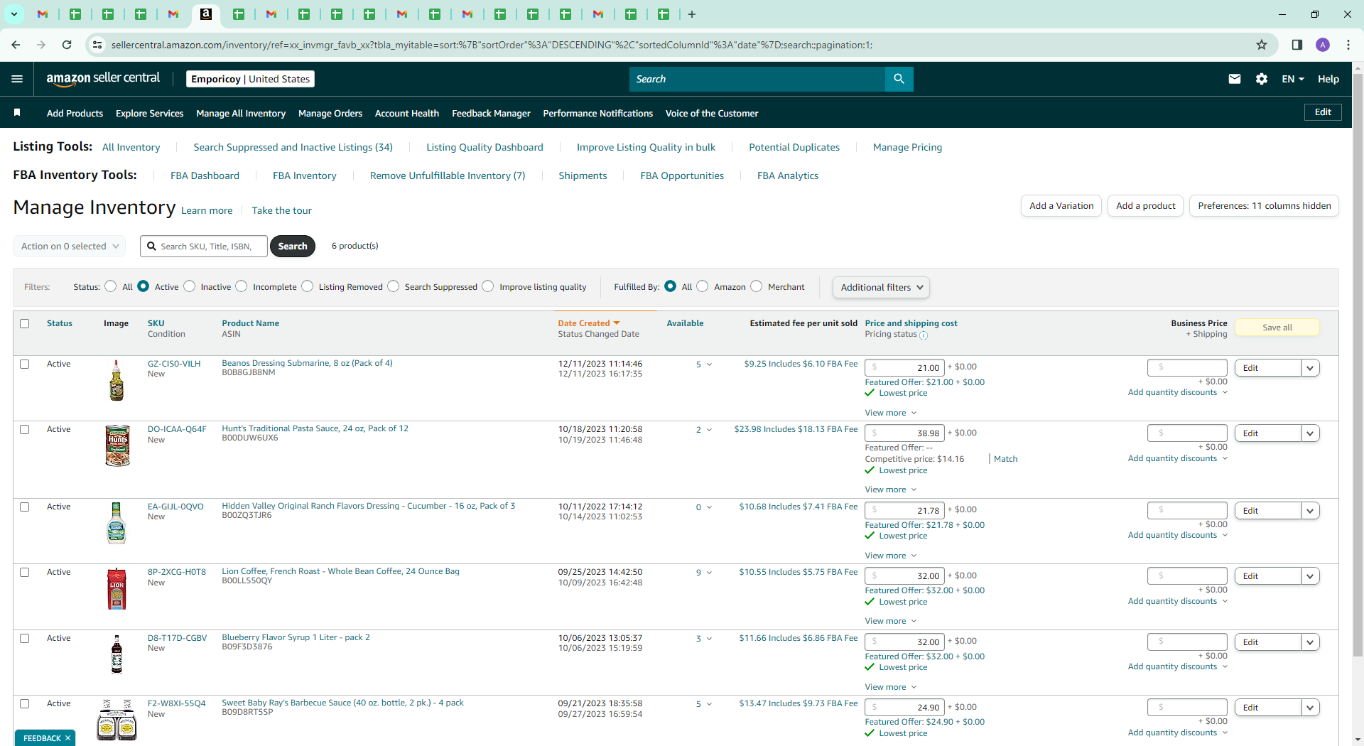Click the Date Created sort arrow
The image size is (1364, 746).
(x=617, y=323)
